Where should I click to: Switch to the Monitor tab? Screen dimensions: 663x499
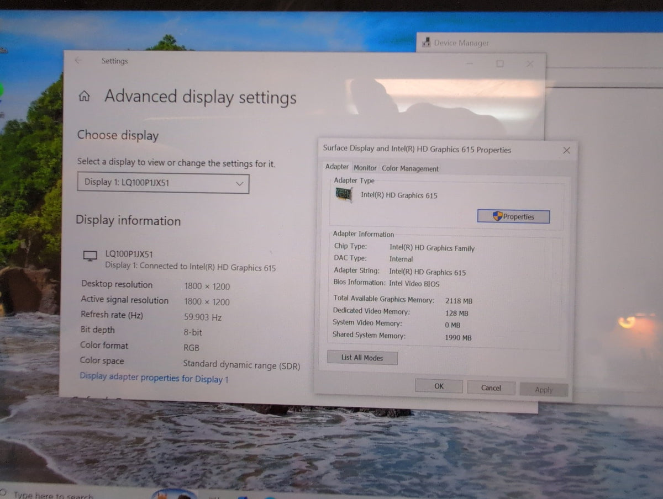pyautogui.click(x=365, y=168)
